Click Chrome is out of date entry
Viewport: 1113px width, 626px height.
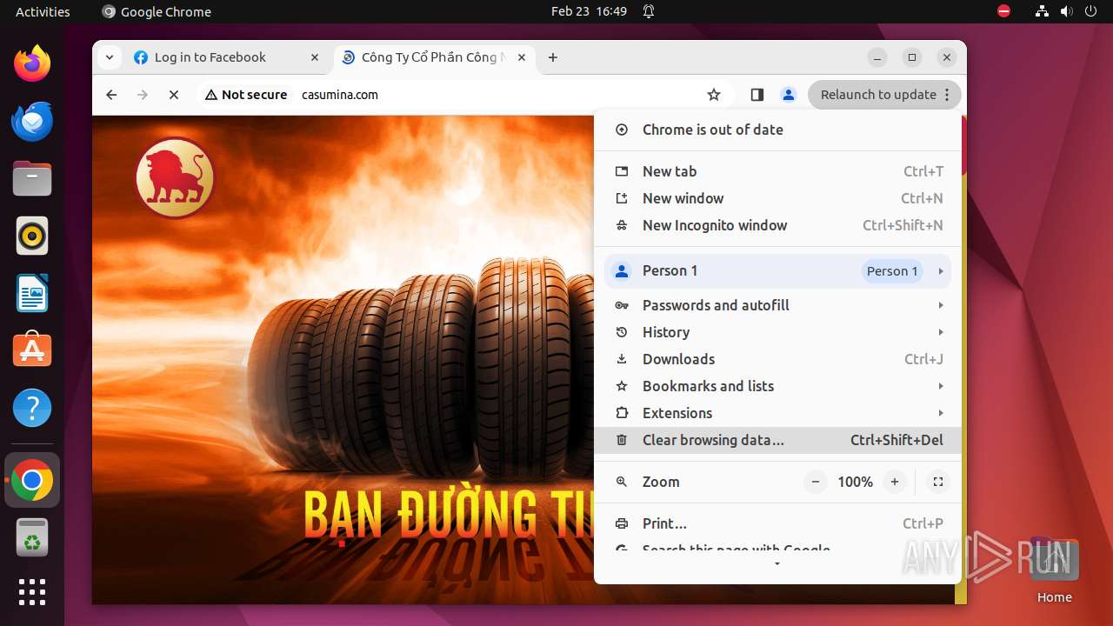tap(777, 130)
